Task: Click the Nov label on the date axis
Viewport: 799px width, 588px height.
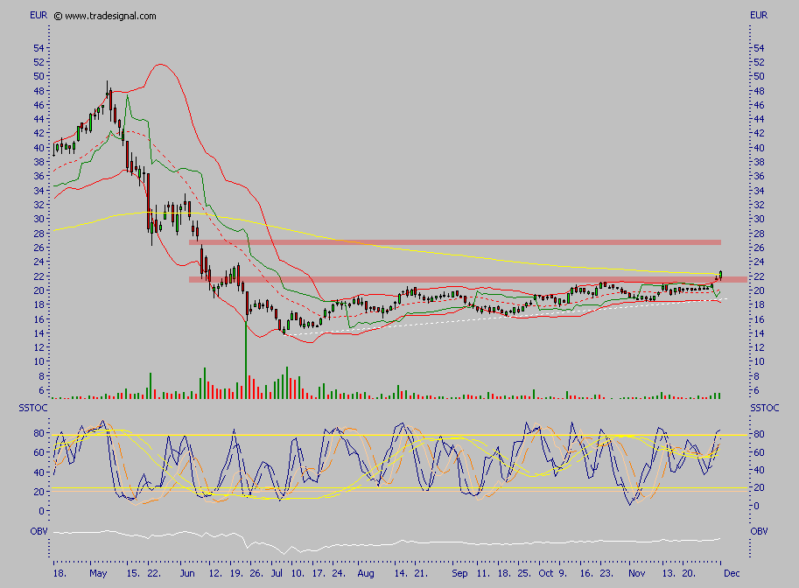Action: coord(636,573)
